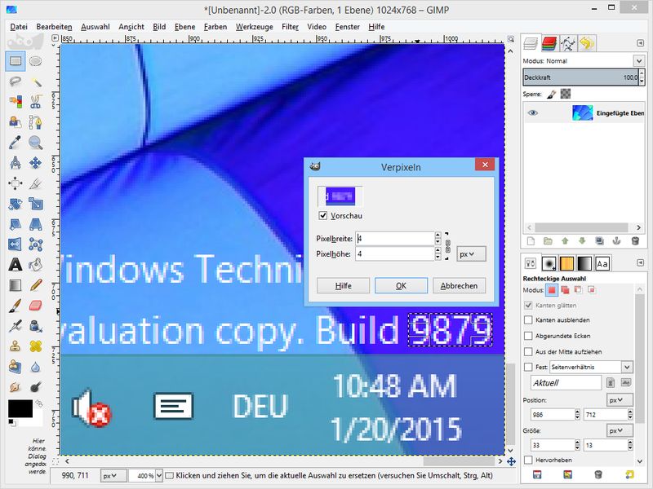Anchor the floating layer
Screen dimensions: 653x489
tap(617, 240)
